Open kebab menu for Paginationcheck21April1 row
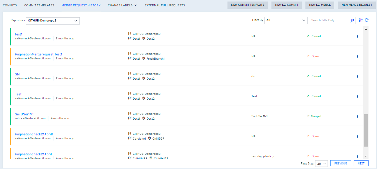The width and height of the screenshot is (377, 169). (x=357, y=136)
